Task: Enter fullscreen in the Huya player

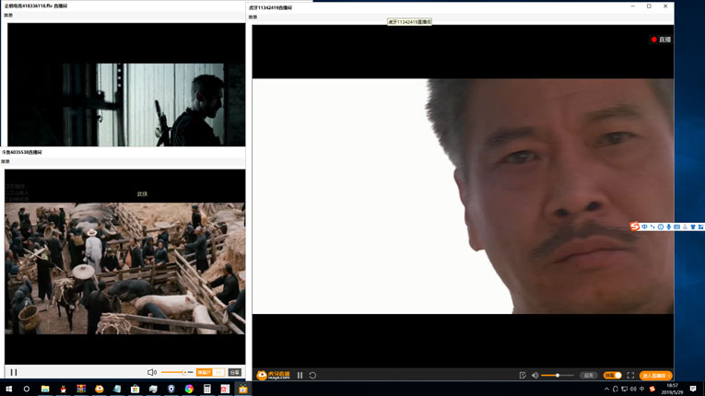Action: (630, 376)
